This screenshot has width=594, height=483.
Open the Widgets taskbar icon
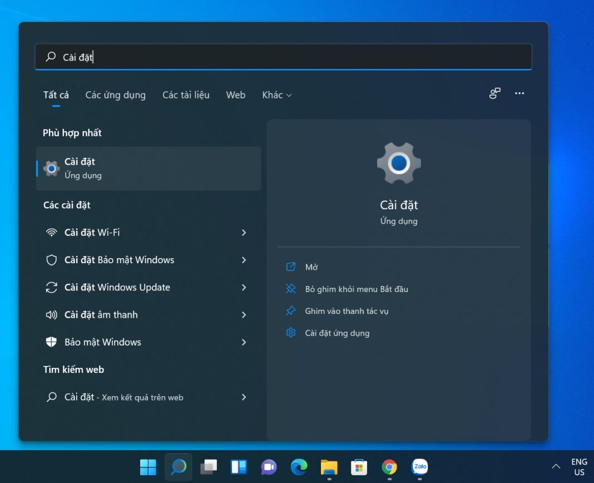239,467
